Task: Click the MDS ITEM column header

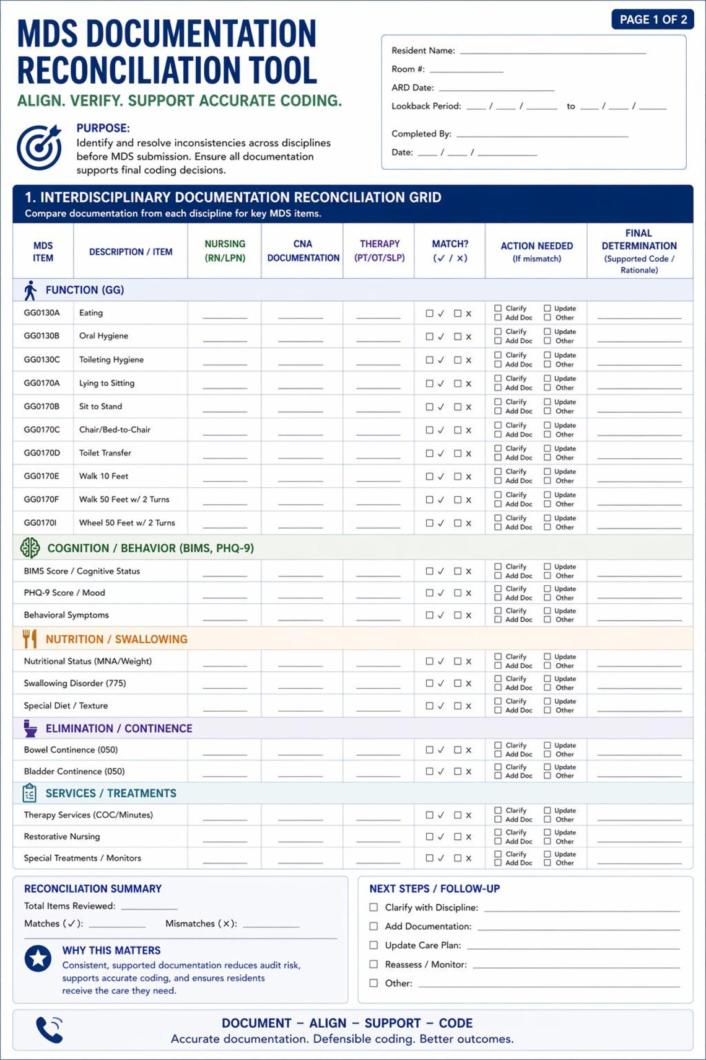Action: click(43, 251)
